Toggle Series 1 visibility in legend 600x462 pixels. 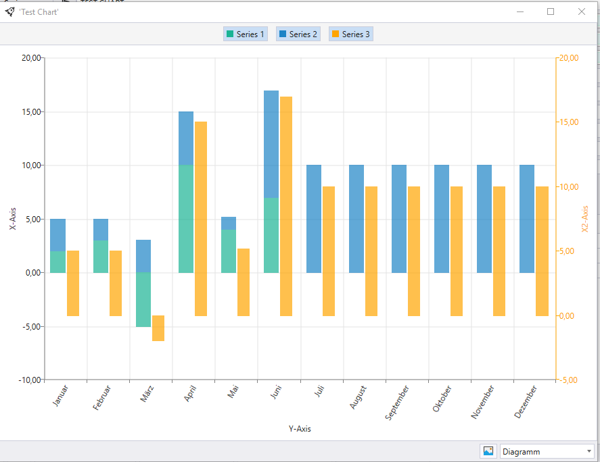(x=246, y=34)
